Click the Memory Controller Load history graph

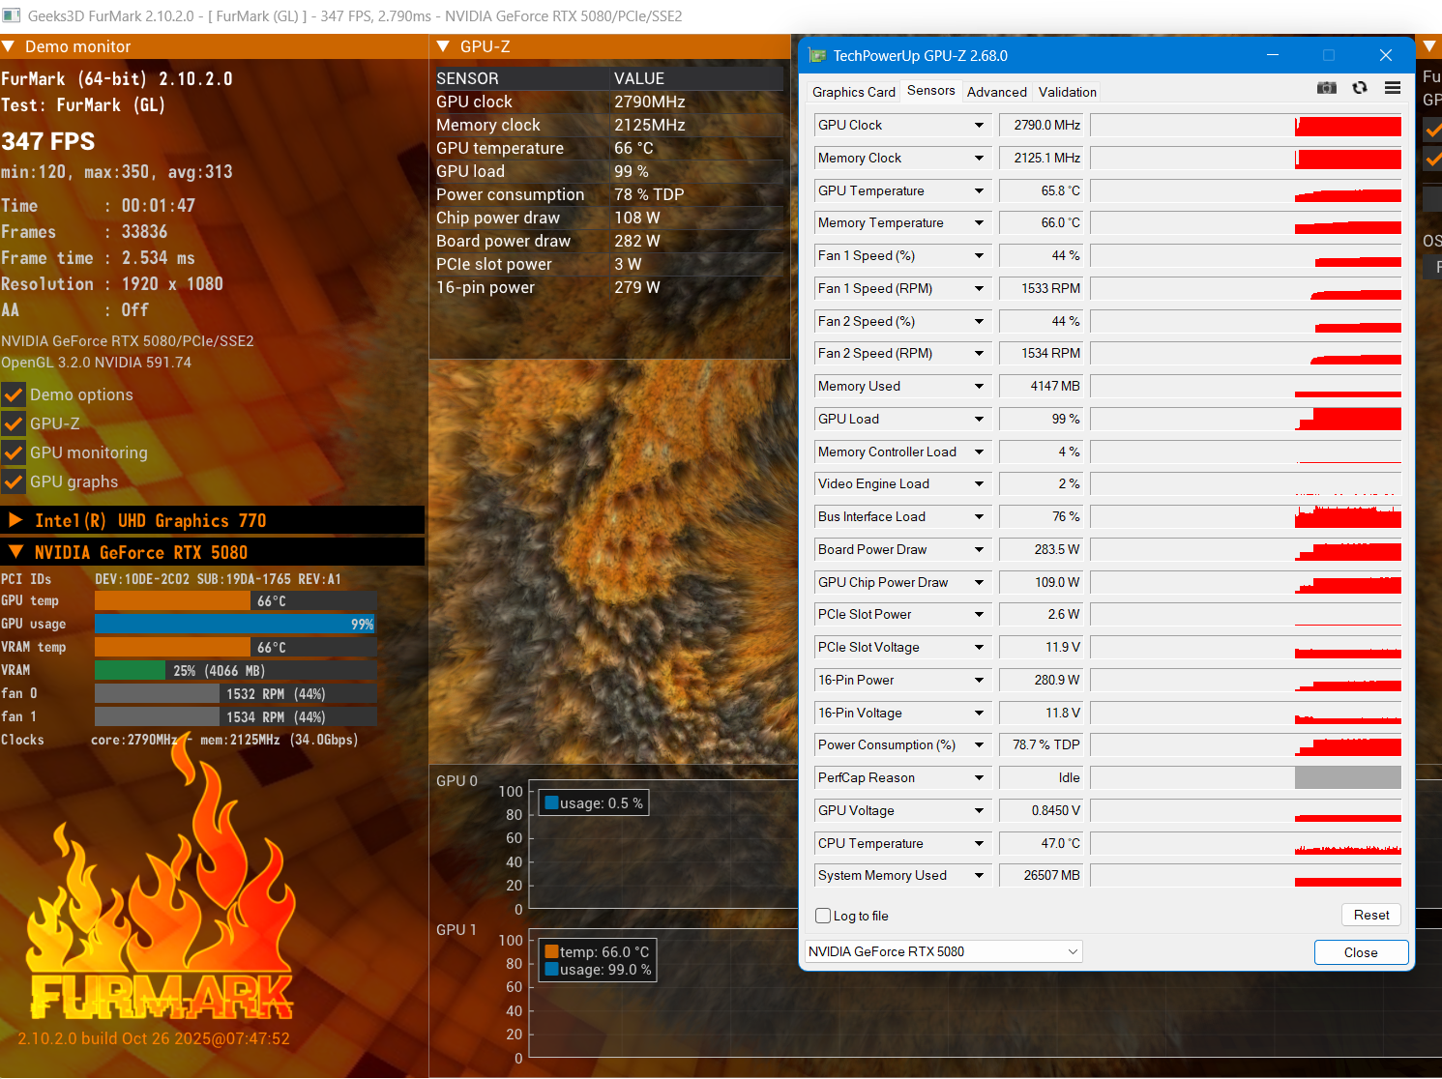coord(1246,452)
